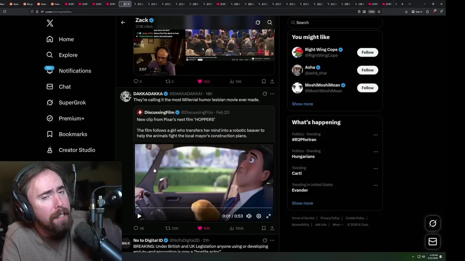Open Notifications in the sidebar
Viewport: 465px width, 261px height.
click(69, 71)
